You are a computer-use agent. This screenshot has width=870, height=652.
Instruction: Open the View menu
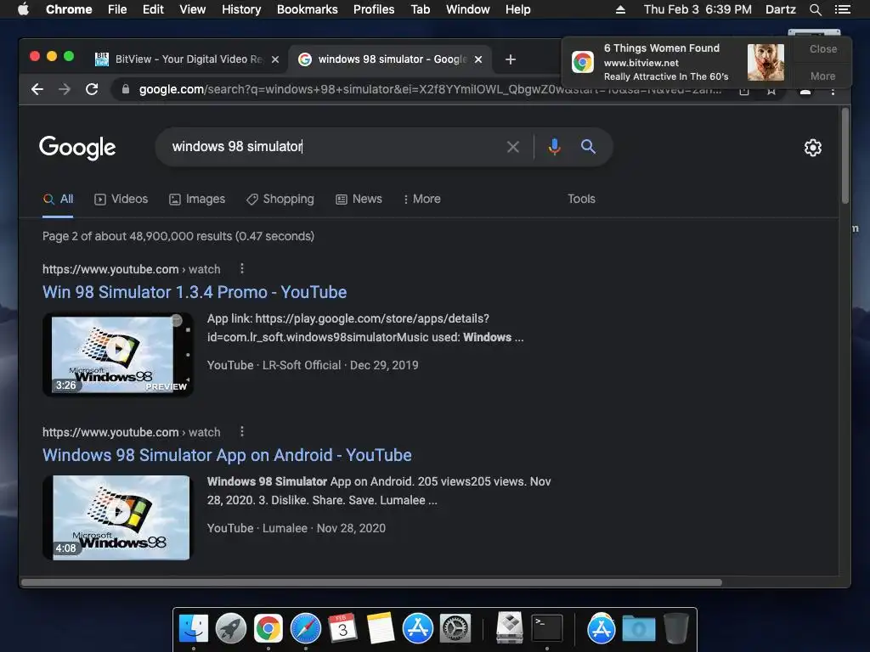pos(193,9)
